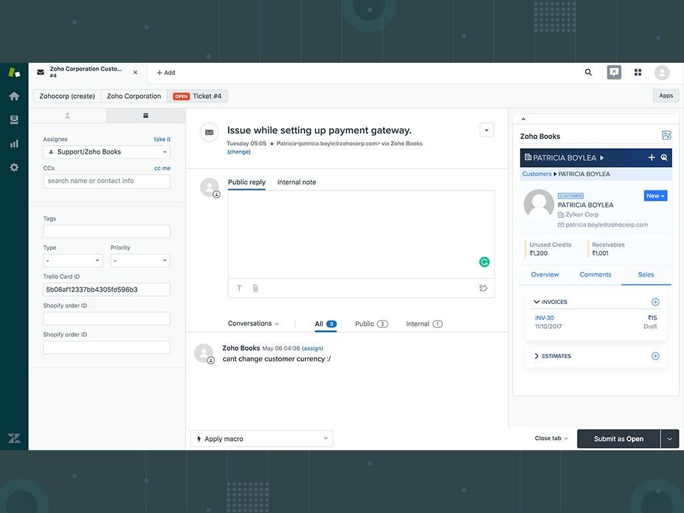
Task: Click the 'take it' assignee link
Action: point(162,140)
